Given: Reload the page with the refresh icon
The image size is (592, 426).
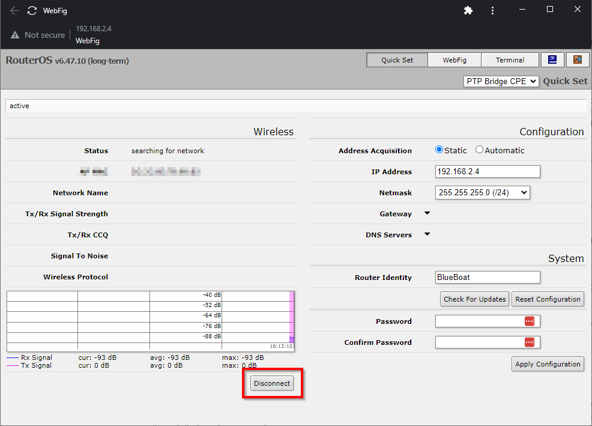Looking at the screenshot, I should point(32,11).
